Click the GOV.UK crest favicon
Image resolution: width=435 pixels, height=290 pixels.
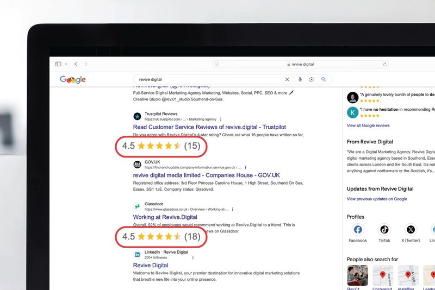[138, 165]
